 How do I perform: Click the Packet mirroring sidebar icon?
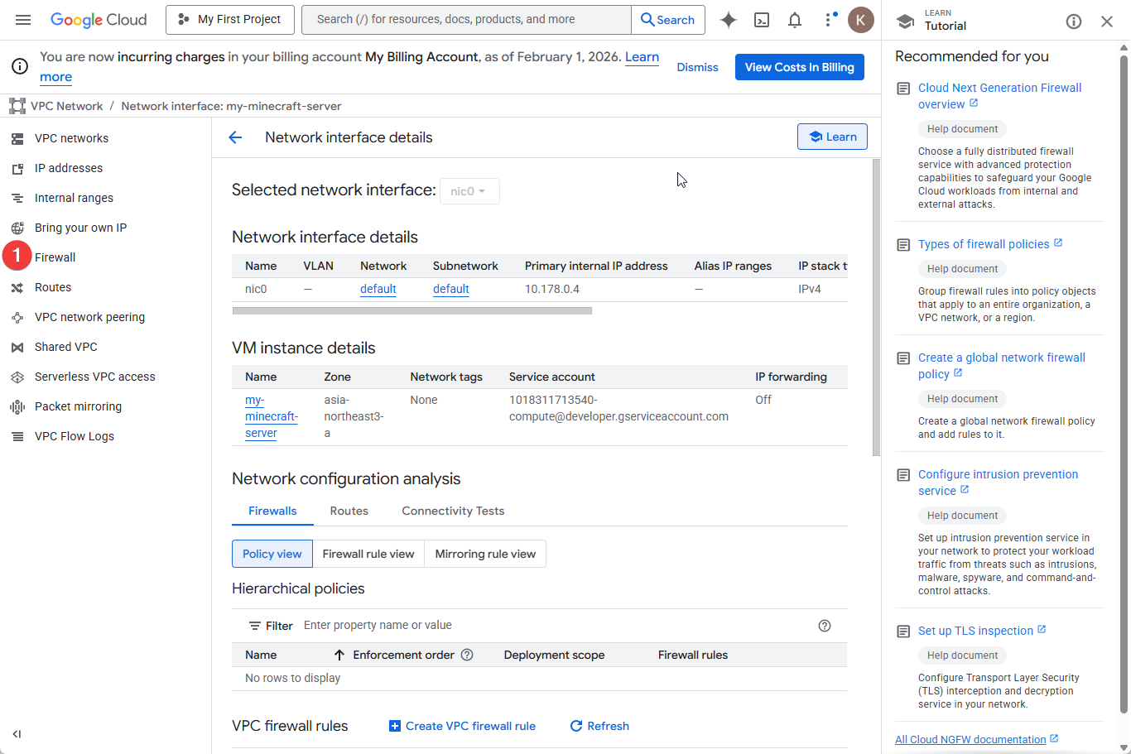17,406
